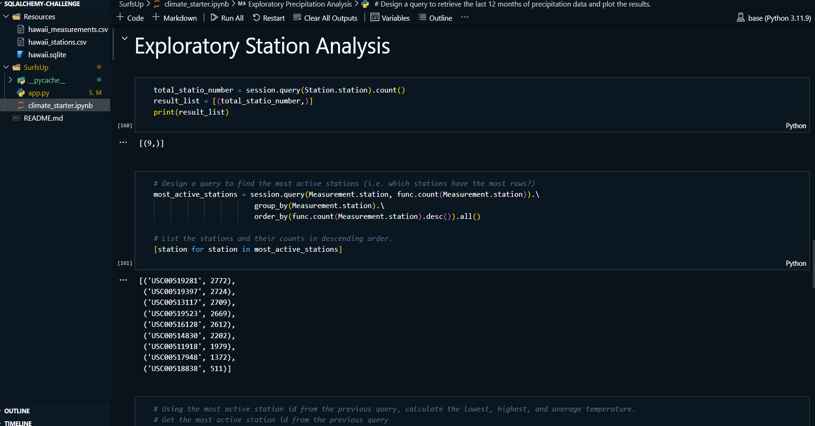Collapse the SurfsUp folder
The image size is (815, 426).
pos(6,67)
